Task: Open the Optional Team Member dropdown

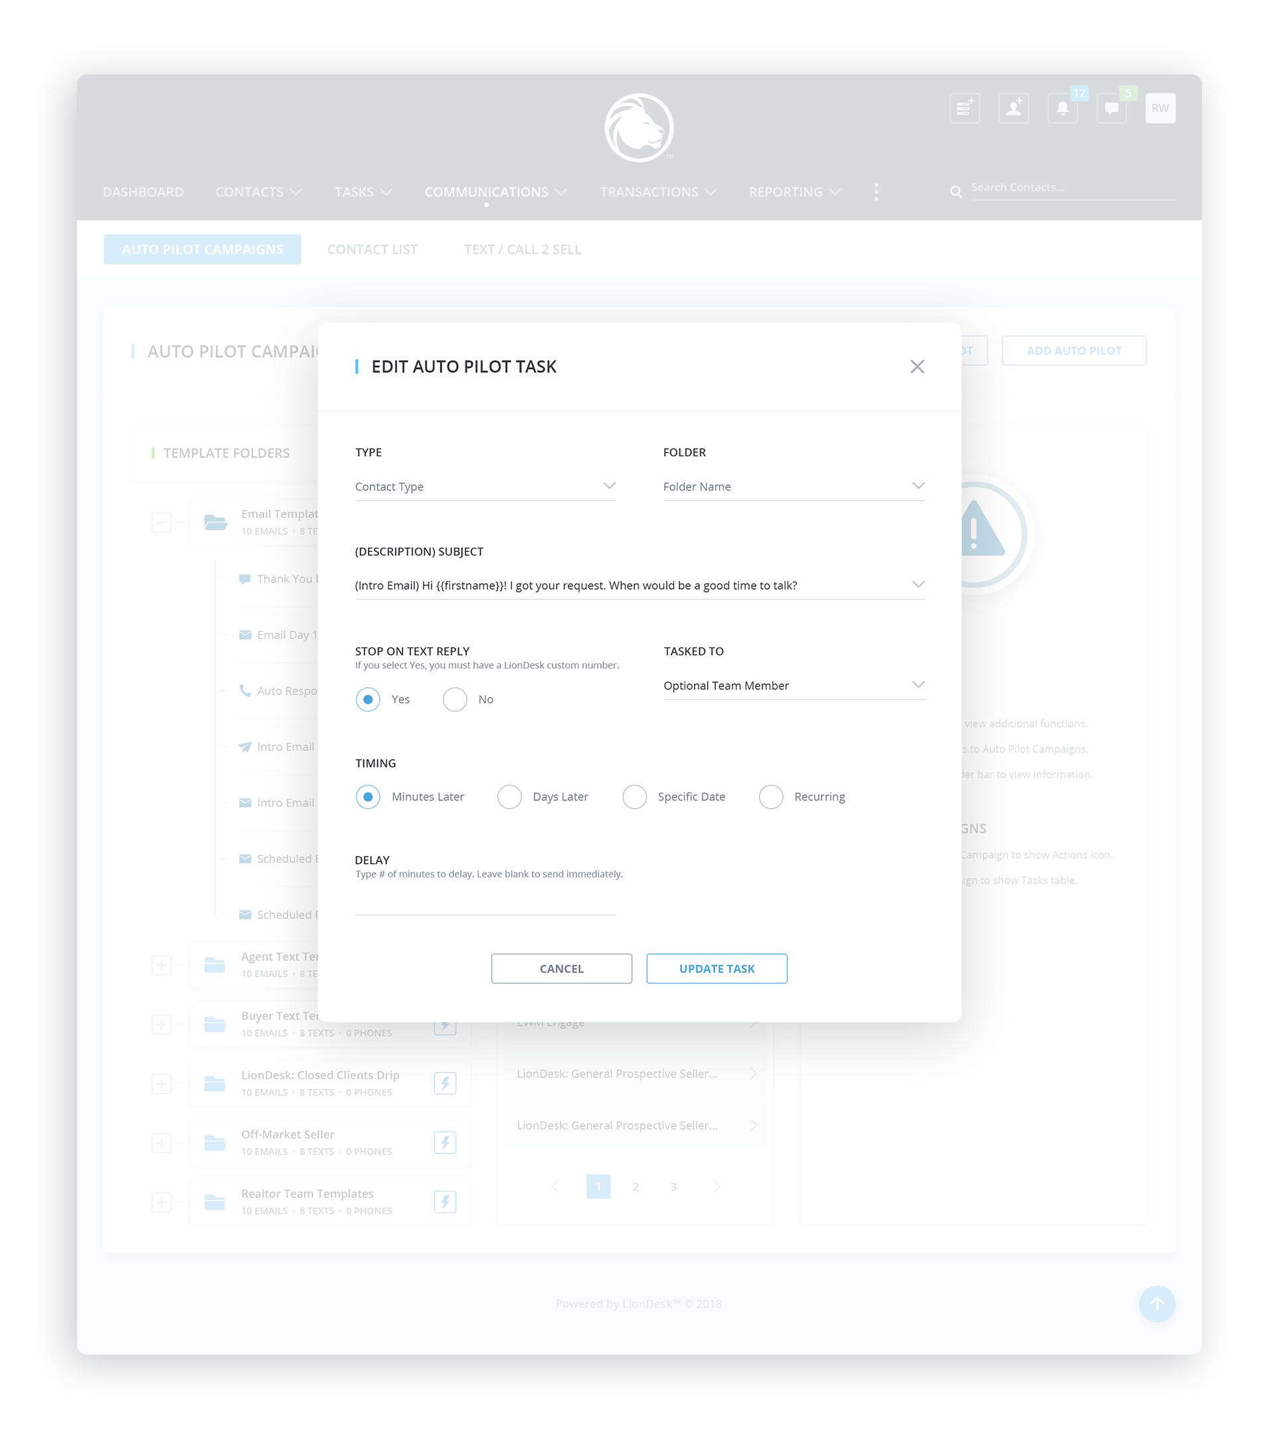Action: tap(793, 685)
